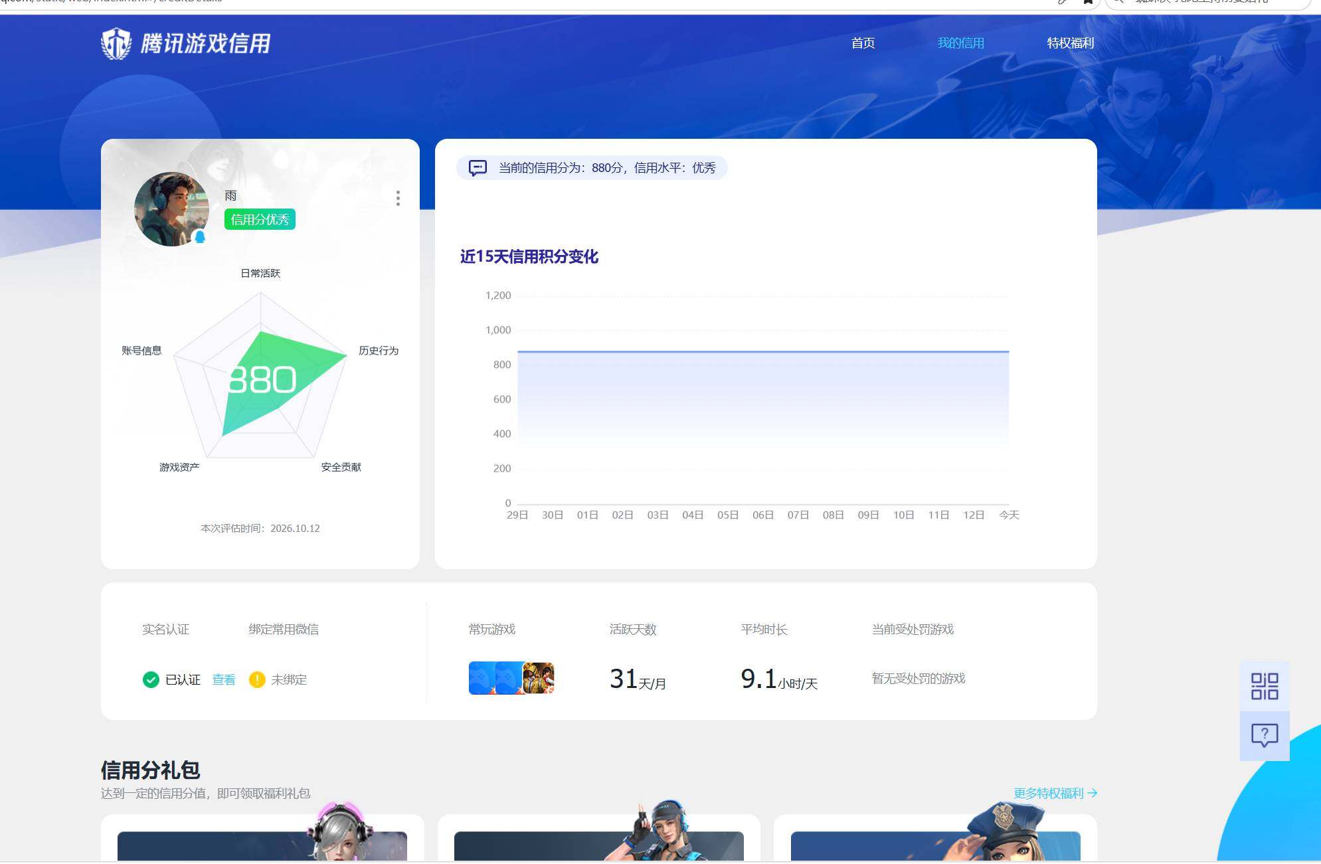Click the QQ penguin badge on avatar
The width and height of the screenshot is (1321, 864).
click(199, 236)
